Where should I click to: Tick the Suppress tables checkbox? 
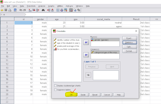[55, 90]
